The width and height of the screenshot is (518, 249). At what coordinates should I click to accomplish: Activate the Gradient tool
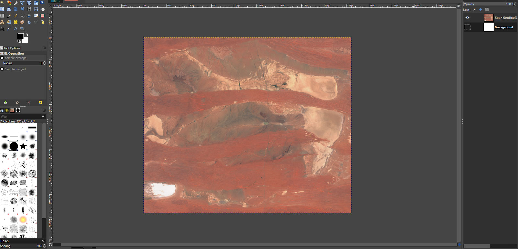click(2, 16)
